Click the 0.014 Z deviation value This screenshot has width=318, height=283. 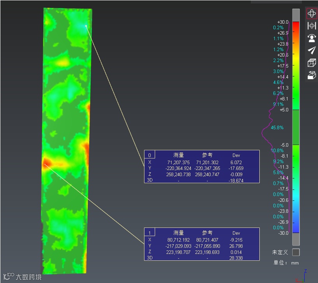click(x=236, y=252)
